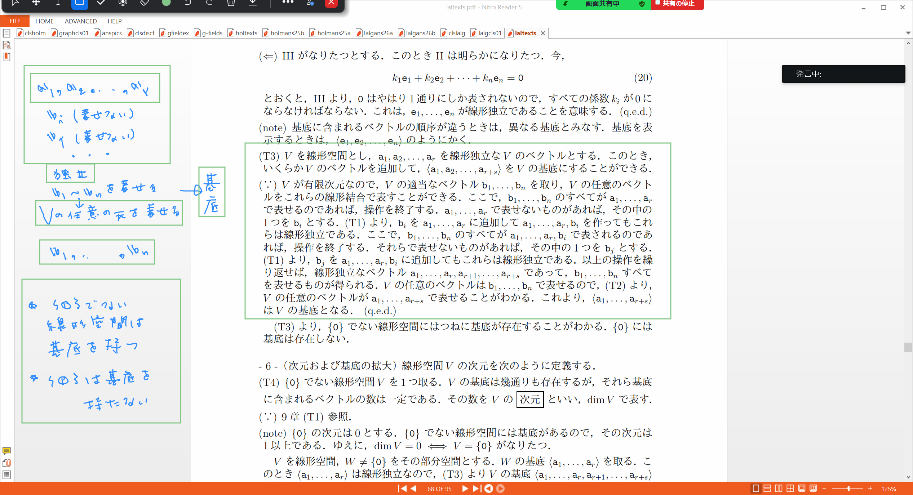
Task: Open the FILE menu
Action: pyautogui.click(x=15, y=21)
